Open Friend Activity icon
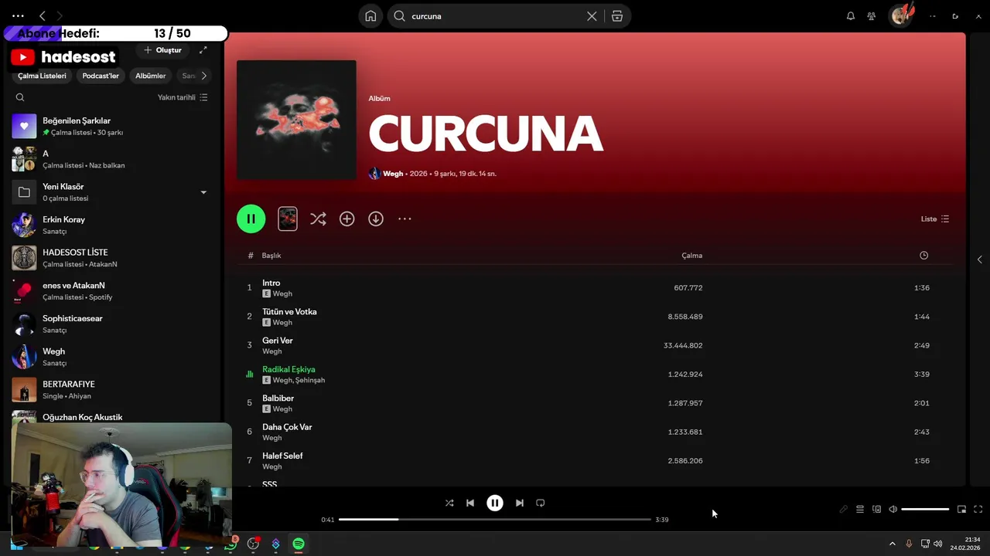The width and height of the screenshot is (990, 556). pos(872,16)
